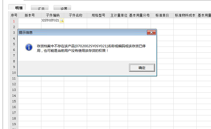Click the 提示信息 dialog title bar
211x129 pixels.
click(82, 33)
